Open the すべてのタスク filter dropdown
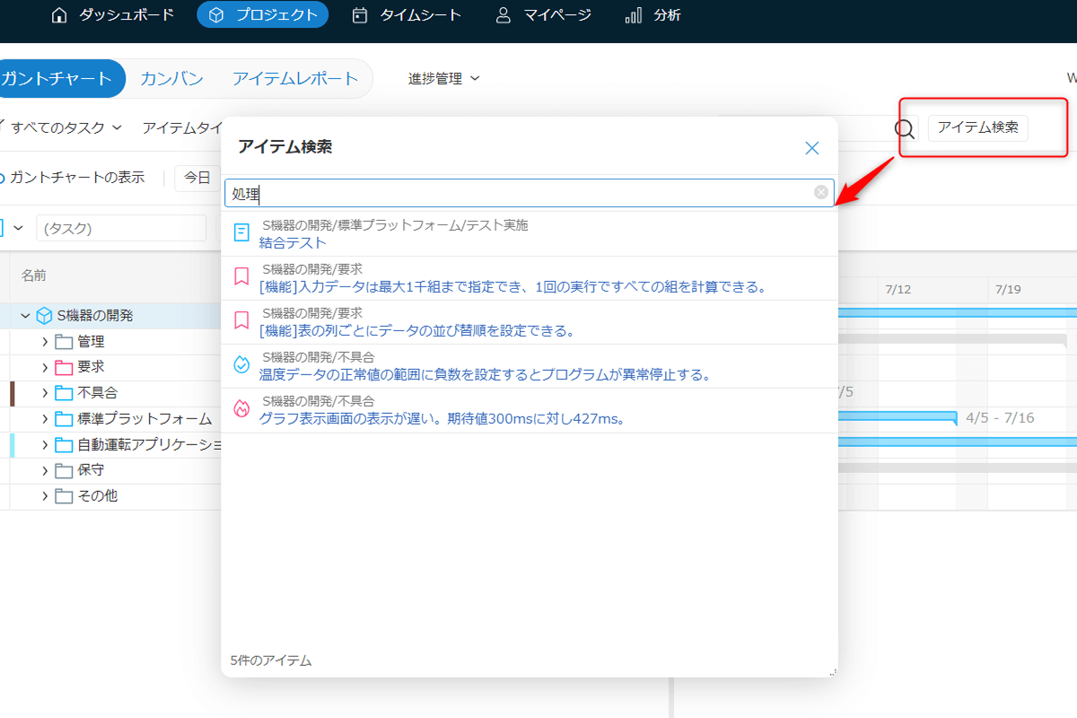The image size is (1077, 718). pyautogui.click(x=65, y=127)
